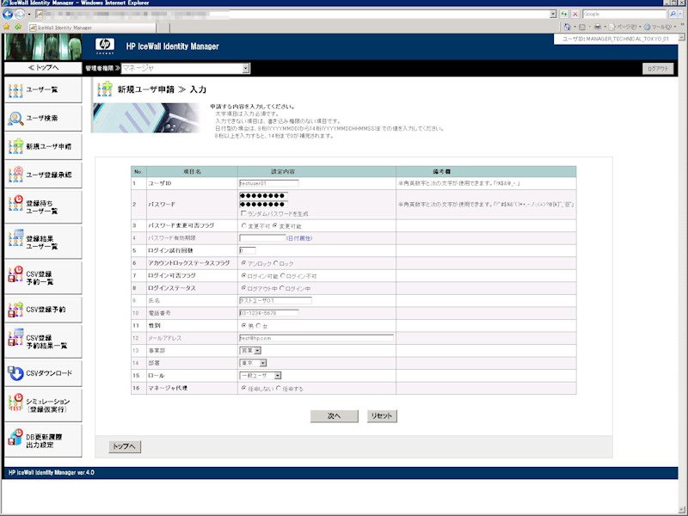Select the 変更不可 radio button

(x=244, y=225)
